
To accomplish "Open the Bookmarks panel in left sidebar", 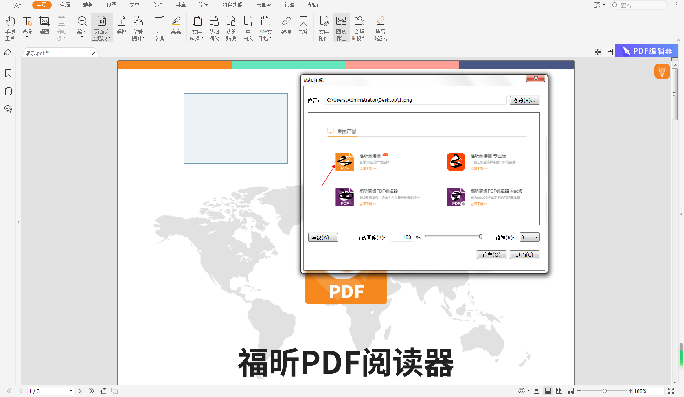I will 8,73.
